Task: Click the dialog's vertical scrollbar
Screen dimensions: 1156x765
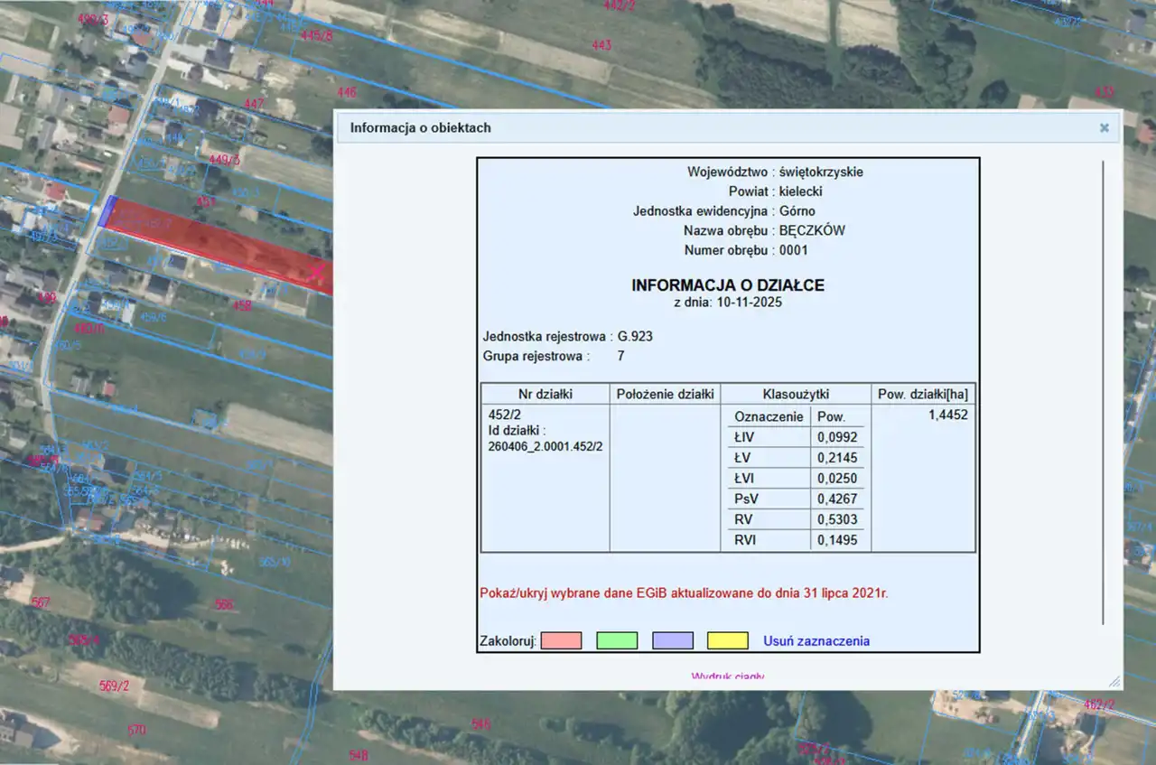Action: [x=1104, y=392]
